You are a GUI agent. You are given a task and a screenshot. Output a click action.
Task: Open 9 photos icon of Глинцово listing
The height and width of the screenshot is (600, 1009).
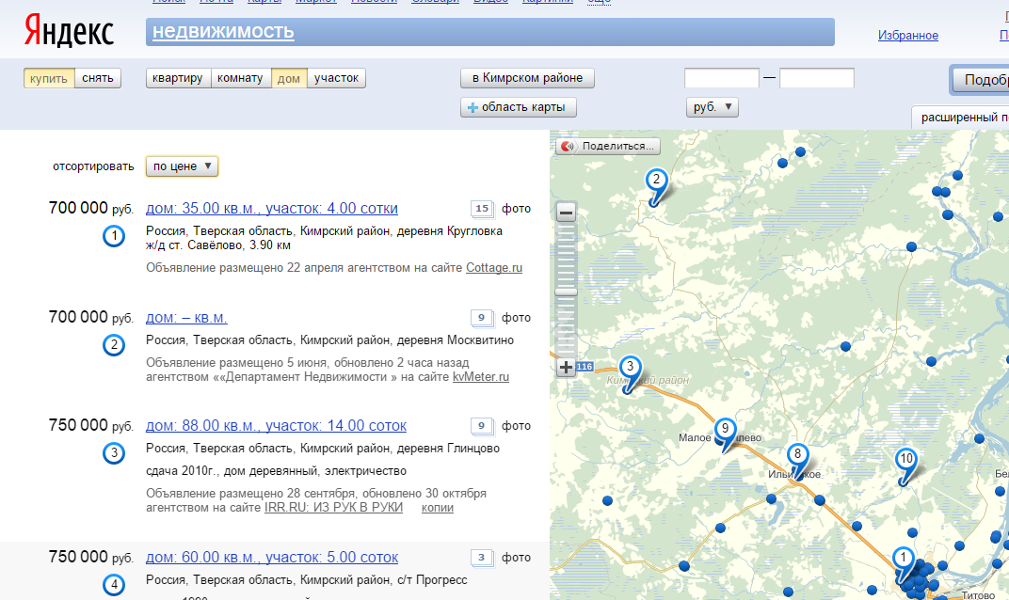483,426
